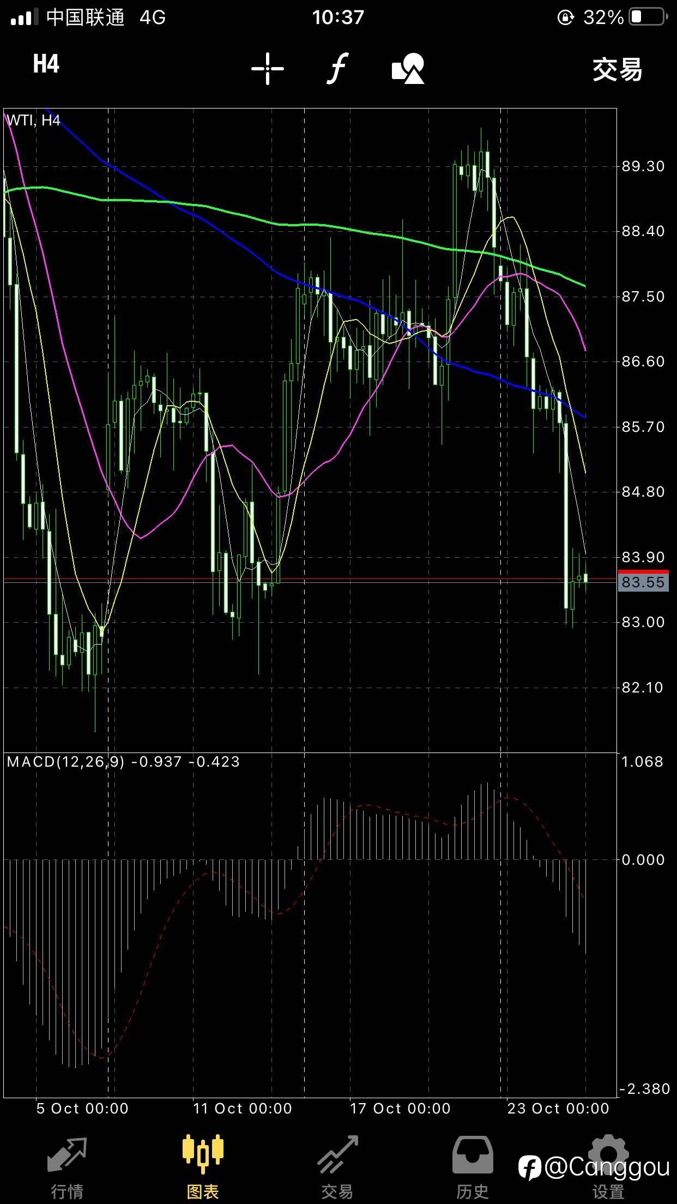Click the MACD zero level 0.000
Viewport: 677px width, 1204px height.
[643, 860]
